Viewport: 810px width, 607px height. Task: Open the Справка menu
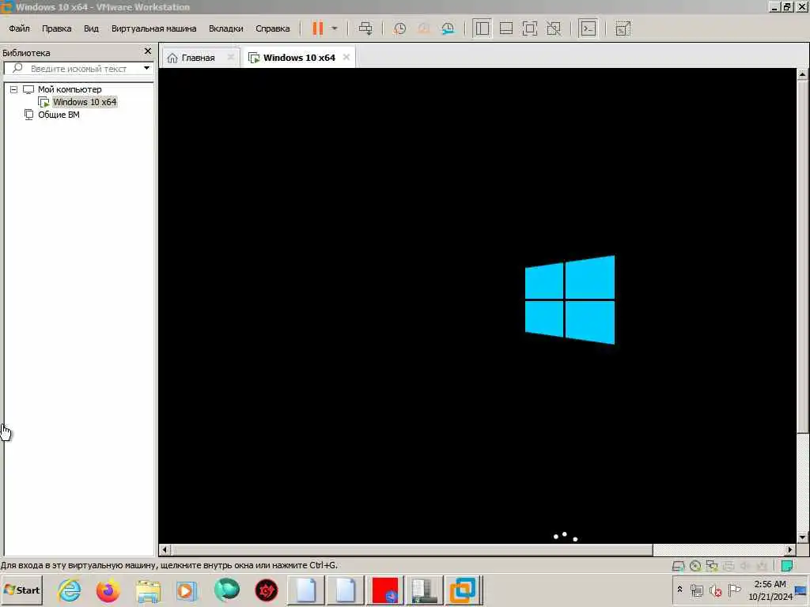[273, 28]
